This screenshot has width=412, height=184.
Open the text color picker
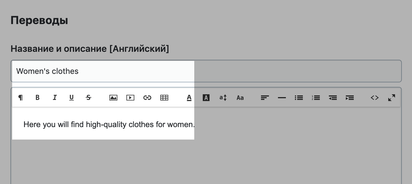[189, 98]
